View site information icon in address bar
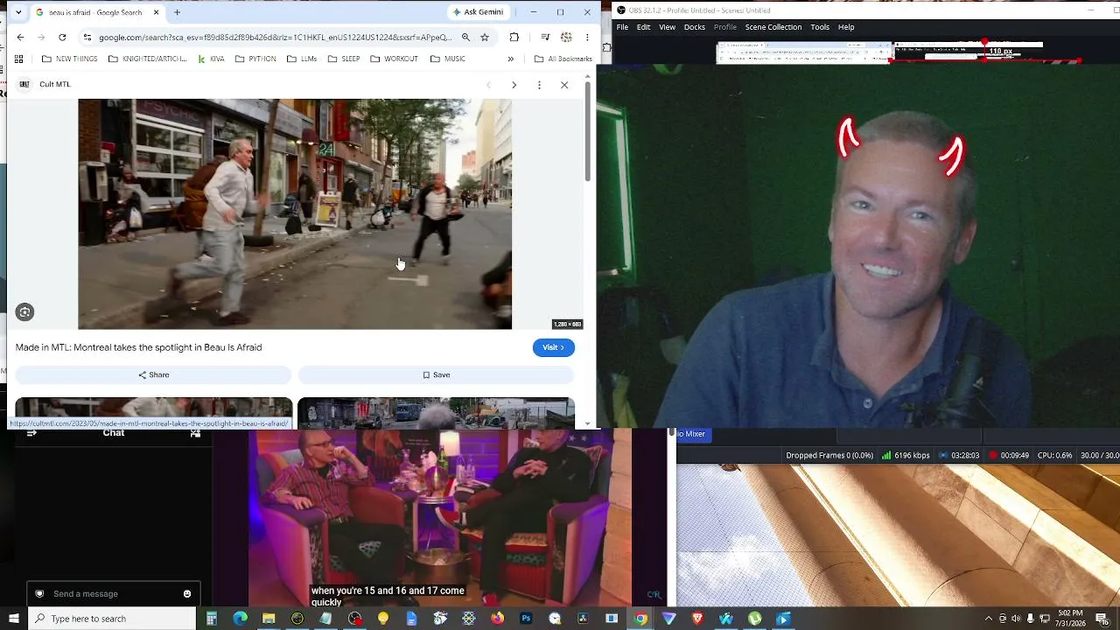 [87, 38]
